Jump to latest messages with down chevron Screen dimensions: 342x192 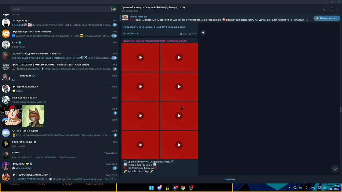[335, 169]
